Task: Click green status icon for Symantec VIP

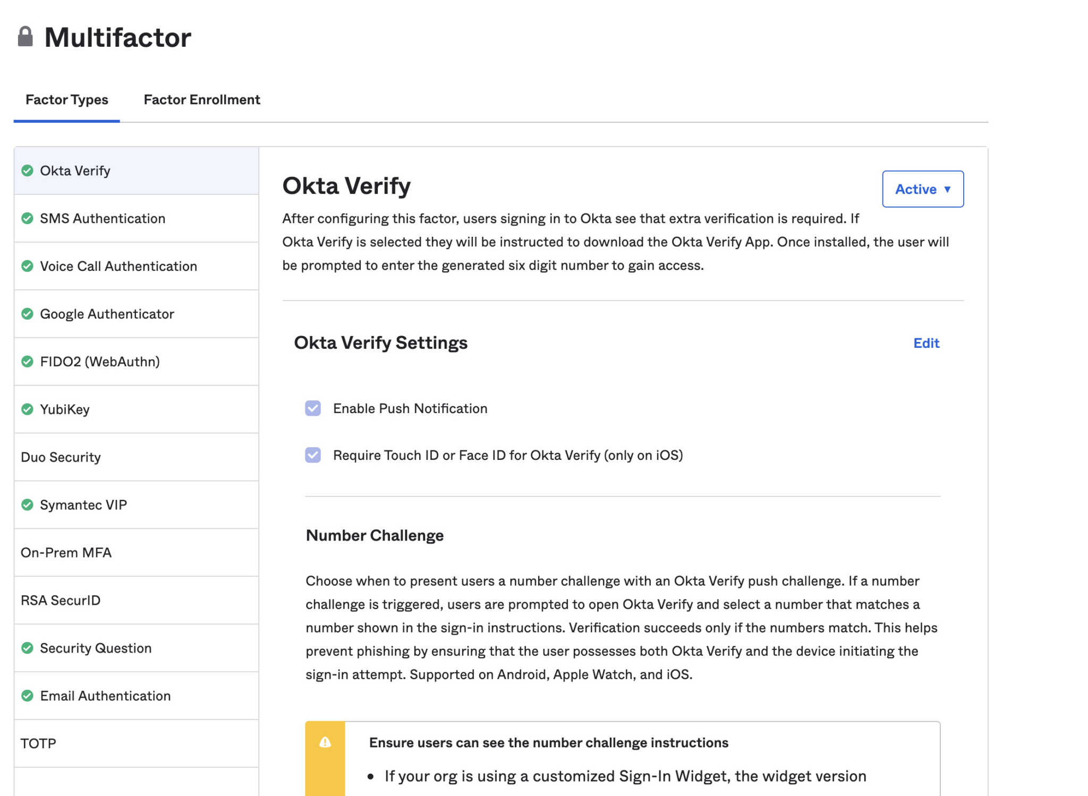Action: 27,504
